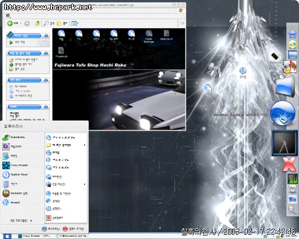Expand the Connect To submenu arrow
The height and width of the screenshot is (239, 299).
pyautogui.click(x=85, y=185)
